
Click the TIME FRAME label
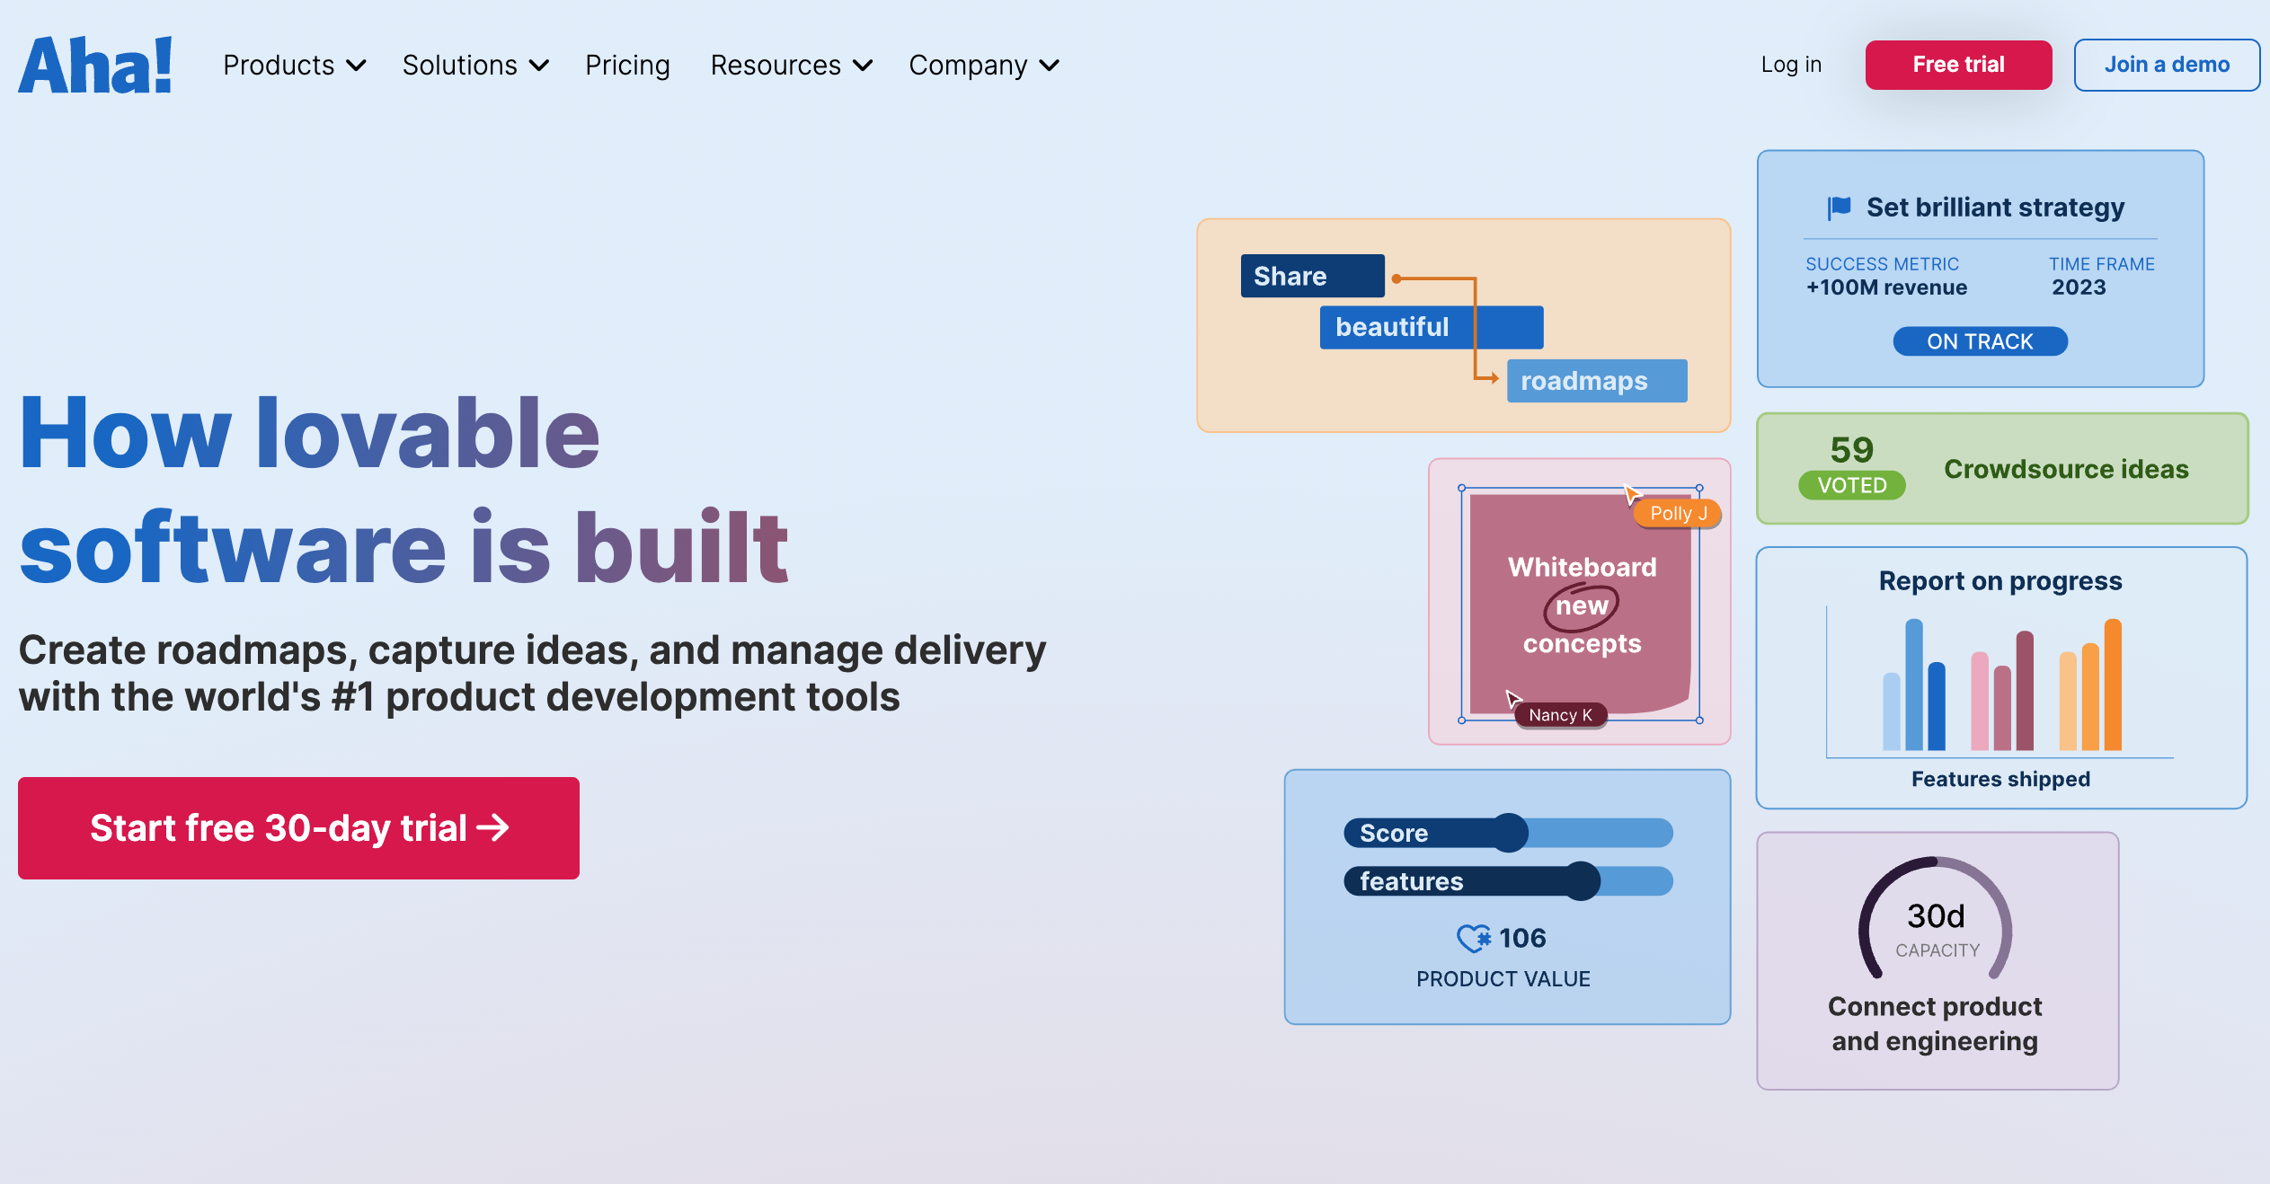pyautogui.click(x=2102, y=264)
